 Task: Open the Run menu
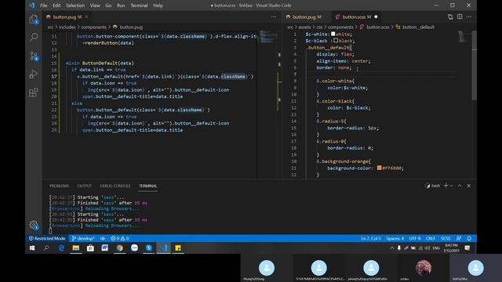(121, 5)
